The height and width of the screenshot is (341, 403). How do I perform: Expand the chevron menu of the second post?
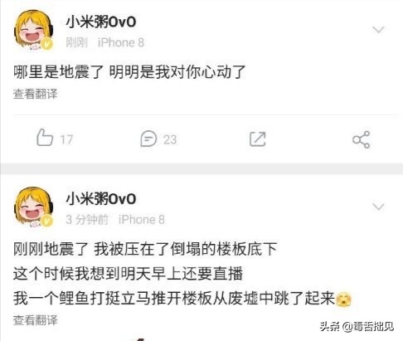tap(378, 207)
